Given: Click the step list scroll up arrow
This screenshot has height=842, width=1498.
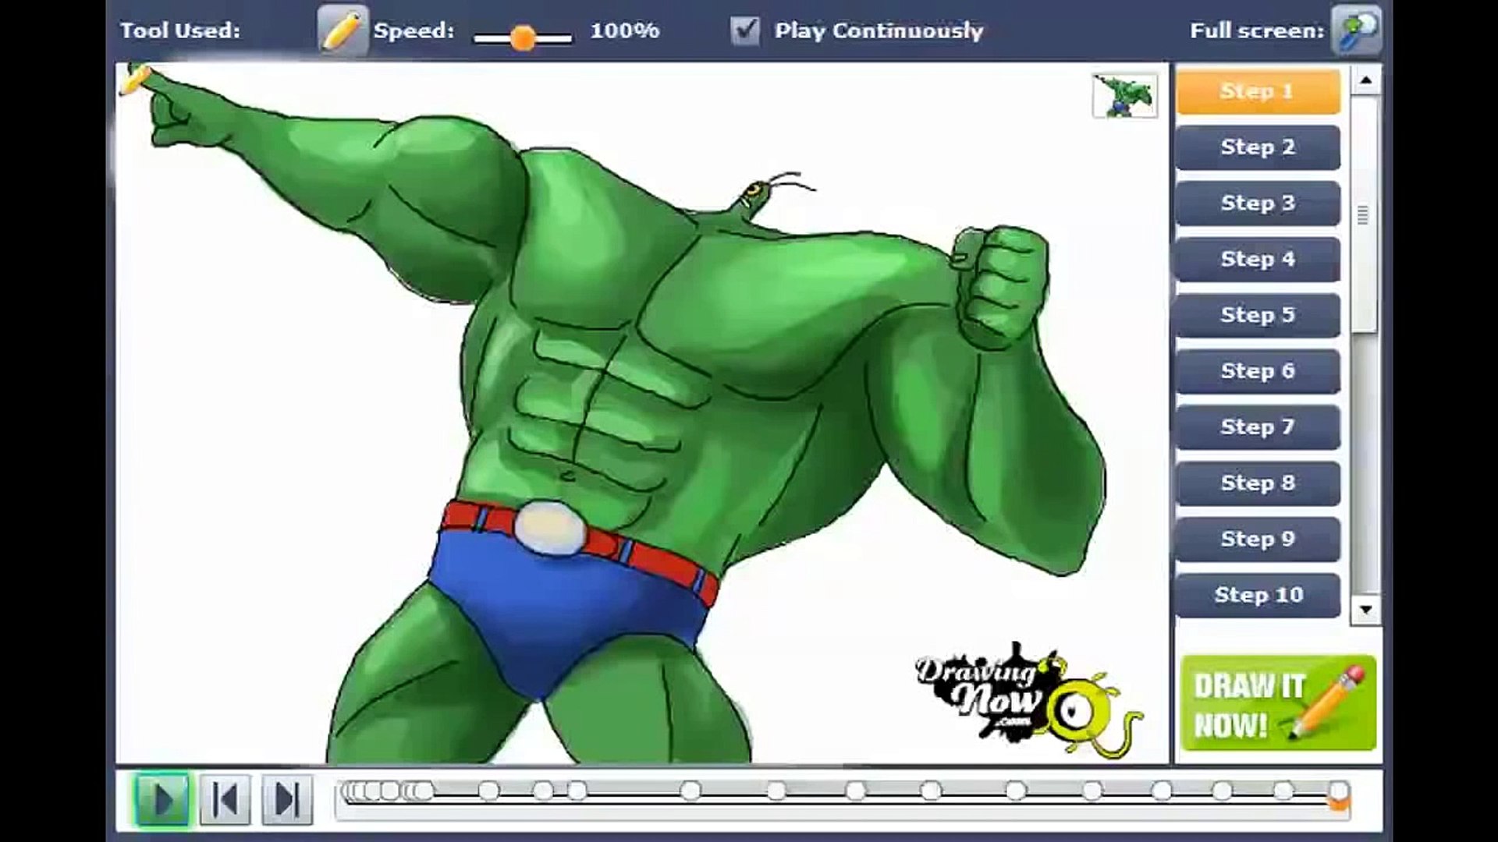Looking at the screenshot, I should click(x=1365, y=80).
